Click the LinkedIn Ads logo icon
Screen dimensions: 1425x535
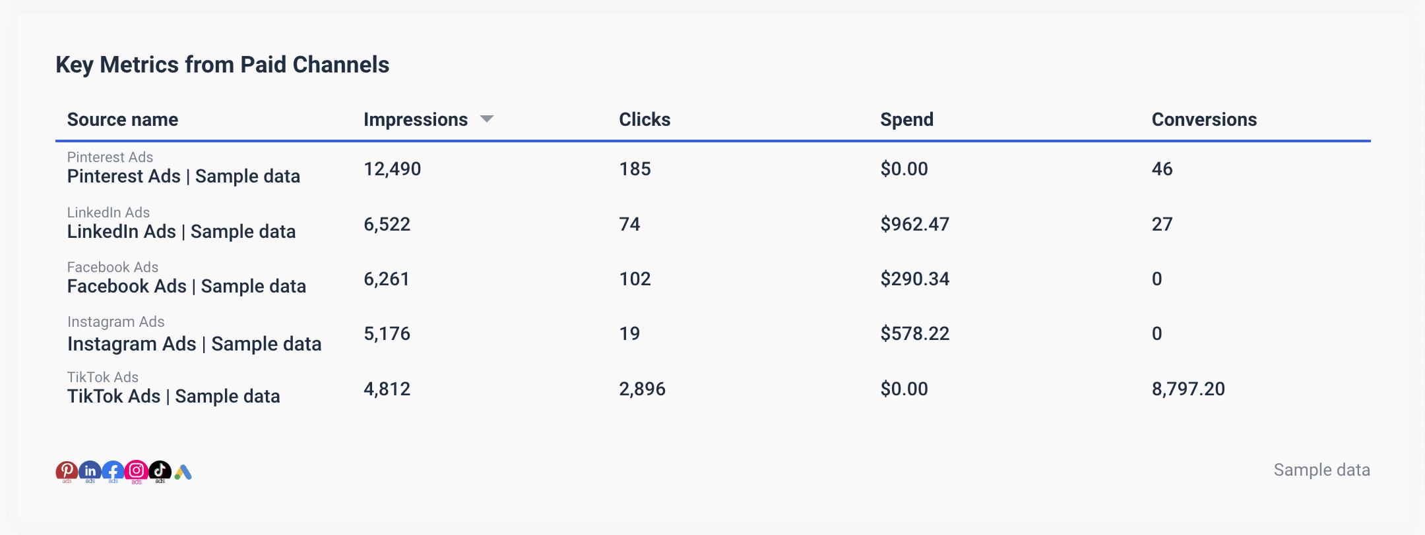[x=90, y=471]
